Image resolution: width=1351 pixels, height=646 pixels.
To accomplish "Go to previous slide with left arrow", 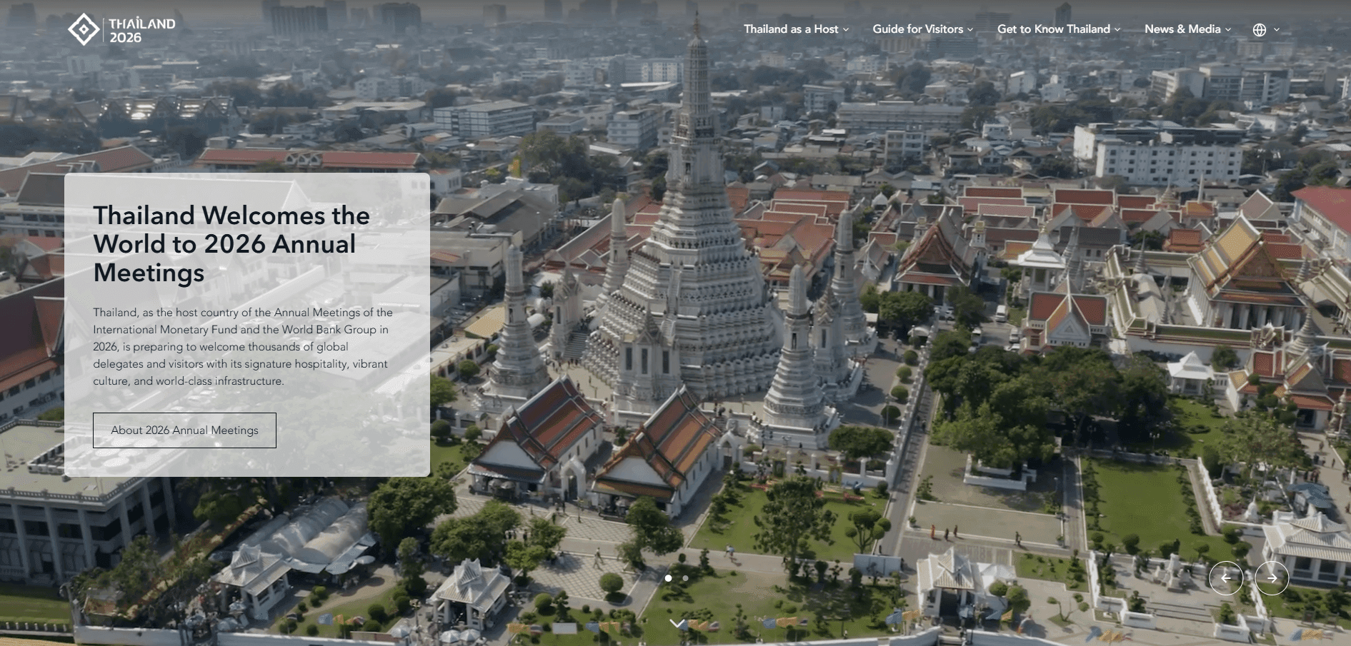I will [x=1226, y=578].
